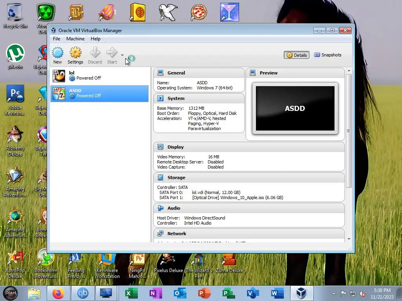402x301 pixels.
Task: Click the Audio section header
Action: pos(249,208)
